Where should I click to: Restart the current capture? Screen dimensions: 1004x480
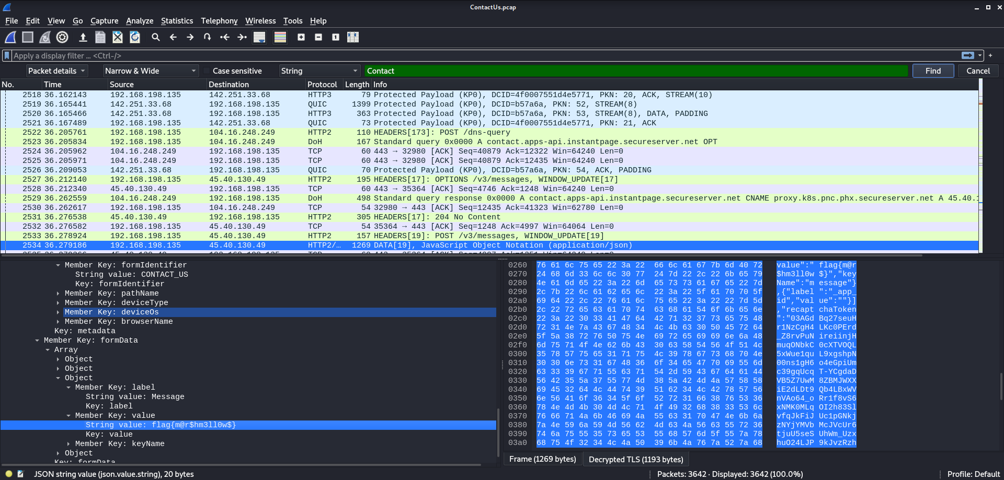point(45,37)
